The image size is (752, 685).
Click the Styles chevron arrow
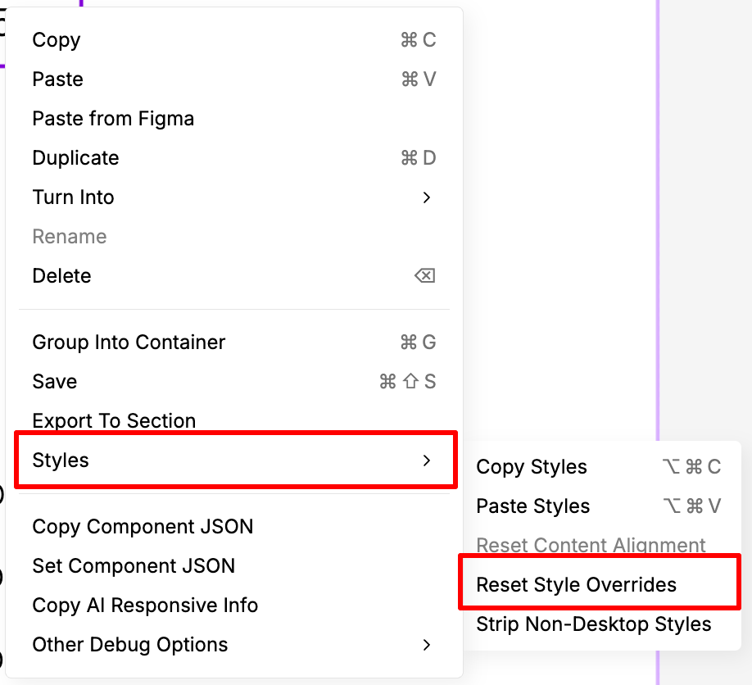point(426,460)
